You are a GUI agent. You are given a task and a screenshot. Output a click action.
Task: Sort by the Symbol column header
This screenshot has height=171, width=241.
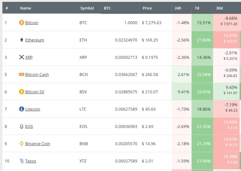pos(87,8)
